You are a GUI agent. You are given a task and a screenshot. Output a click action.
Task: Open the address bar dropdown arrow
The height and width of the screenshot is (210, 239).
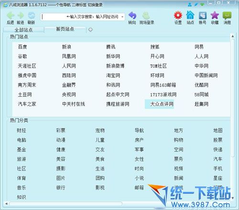pos(122,17)
